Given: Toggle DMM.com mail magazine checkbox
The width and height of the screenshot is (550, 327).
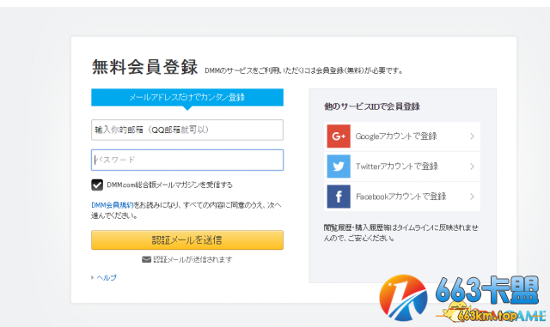Looking at the screenshot, I should click(97, 185).
